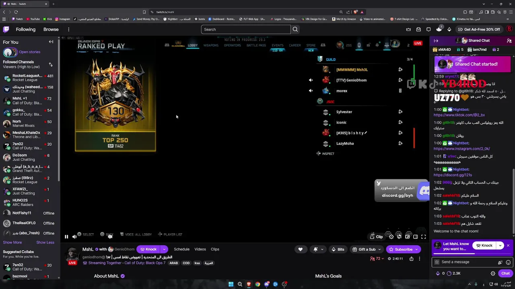Image resolution: width=515 pixels, height=289 pixels.
Task: Open the notifications inbox icon
Action: tap(418, 29)
